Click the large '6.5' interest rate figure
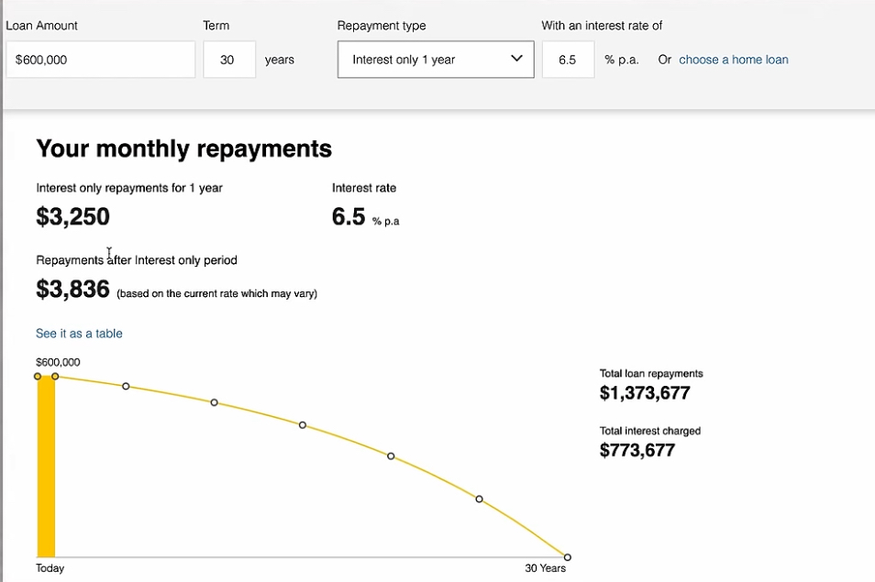This screenshot has height=582, width=875. 349,217
